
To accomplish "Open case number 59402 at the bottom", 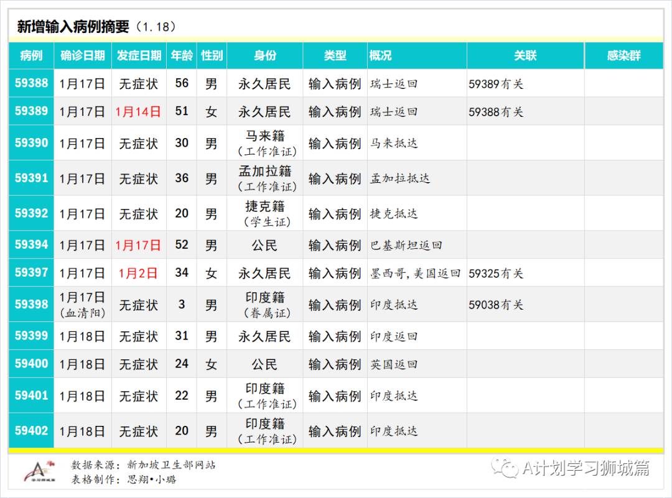I will click(x=30, y=431).
